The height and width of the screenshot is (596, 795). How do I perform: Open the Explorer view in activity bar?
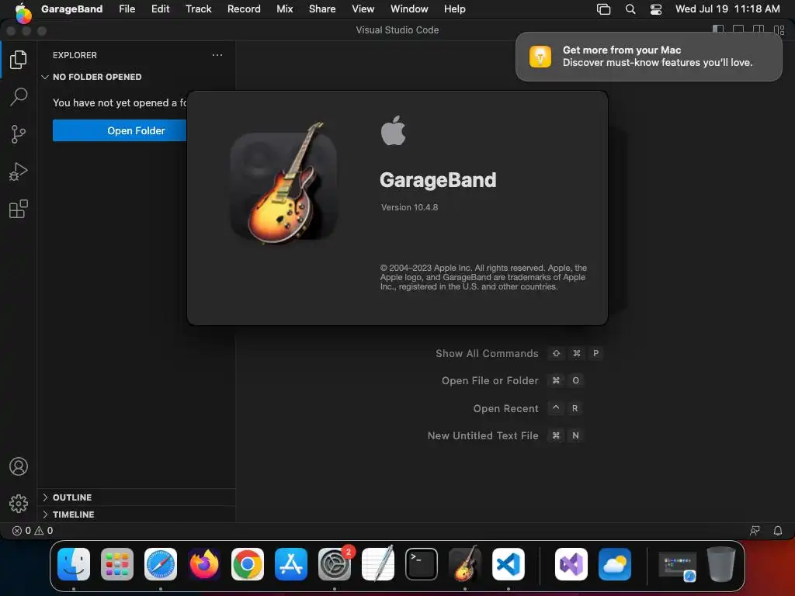pos(19,59)
